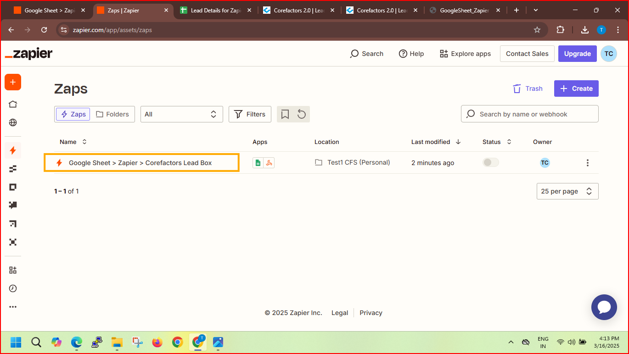Open Canvas icon in the sidebar
Viewport: 629px width, 354px height.
click(x=13, y=224)
